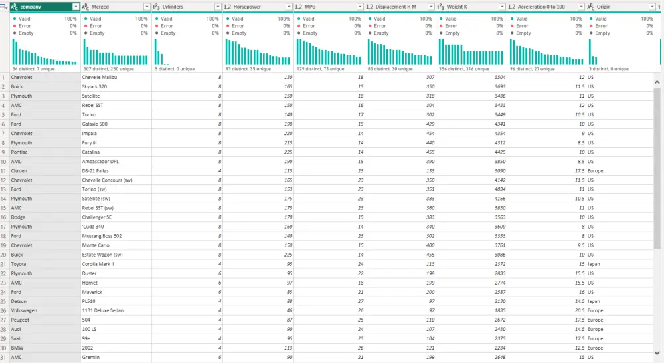Click the 'Citroen' company cell
Image resolution: width=664 pixels, height=363 pixels.
[x=45, y=170]
